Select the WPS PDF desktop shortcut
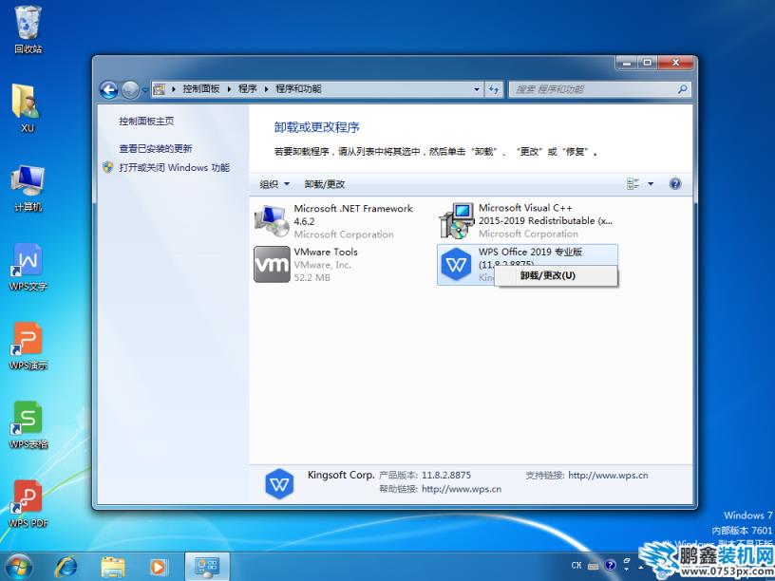The image size is (775, 581). pyautogui.click(x=28, y=504)
